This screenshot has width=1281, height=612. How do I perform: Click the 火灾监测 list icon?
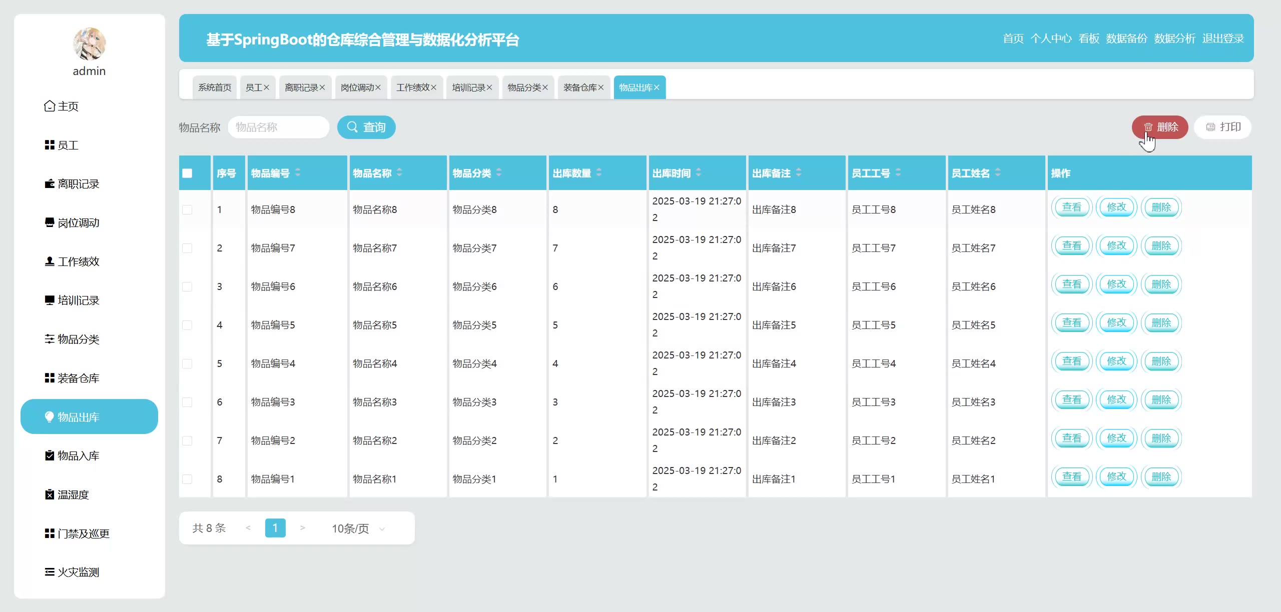(x=50, y=572)
